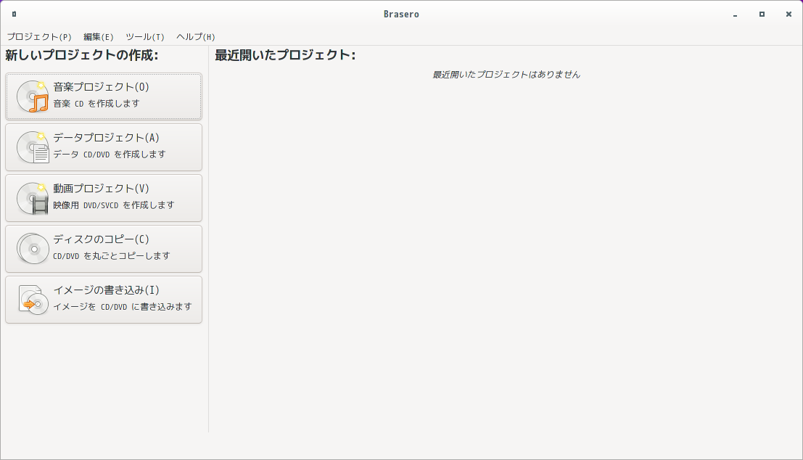Start a データプロジェクト(A) data project
The width and height of the screenshot is (803, 460).
104,147
